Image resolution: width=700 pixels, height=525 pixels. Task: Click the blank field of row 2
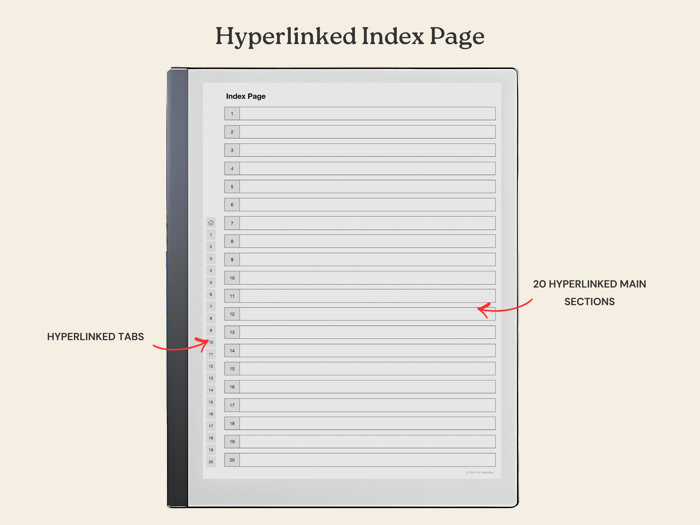[367, 132]
